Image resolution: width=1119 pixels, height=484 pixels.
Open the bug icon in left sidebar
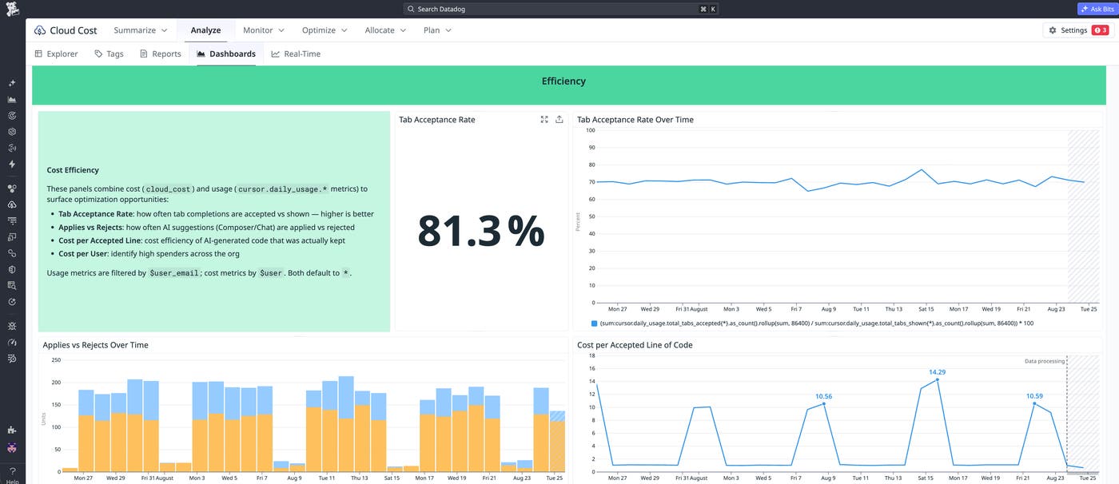click(x=12, y=326)
